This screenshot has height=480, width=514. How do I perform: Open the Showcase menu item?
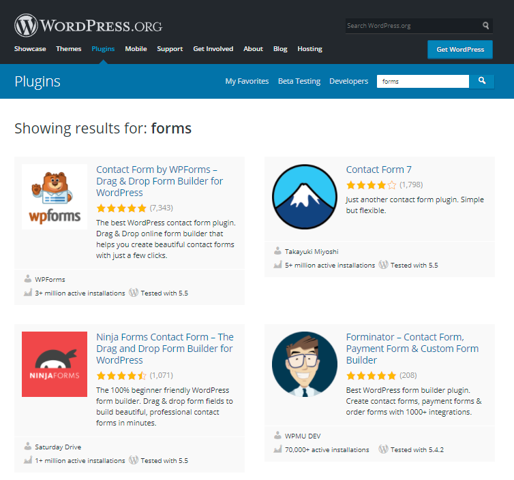click(30, 49)
